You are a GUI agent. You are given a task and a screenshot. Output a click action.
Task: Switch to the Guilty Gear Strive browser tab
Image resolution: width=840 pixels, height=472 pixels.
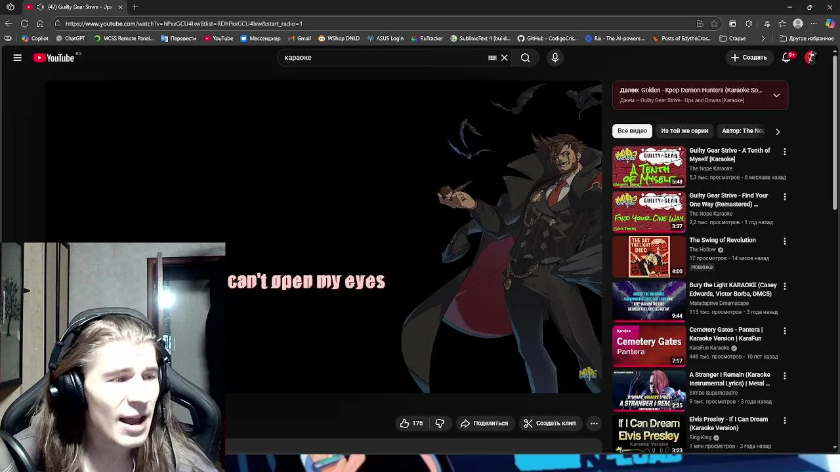tap(74, 7)
